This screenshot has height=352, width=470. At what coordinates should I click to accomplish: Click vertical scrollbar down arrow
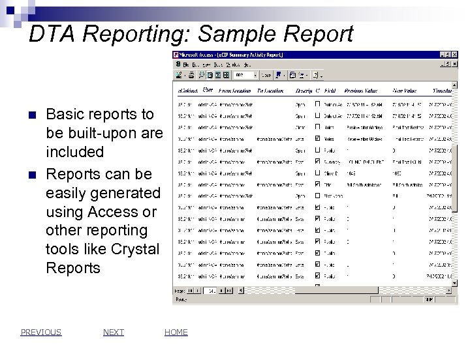[x=455, y=283]
